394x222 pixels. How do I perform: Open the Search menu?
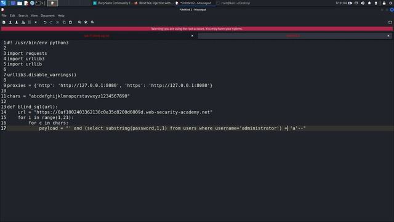point(23,15)
